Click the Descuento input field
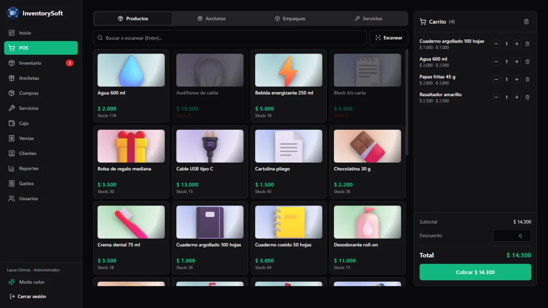 [512, 236]
